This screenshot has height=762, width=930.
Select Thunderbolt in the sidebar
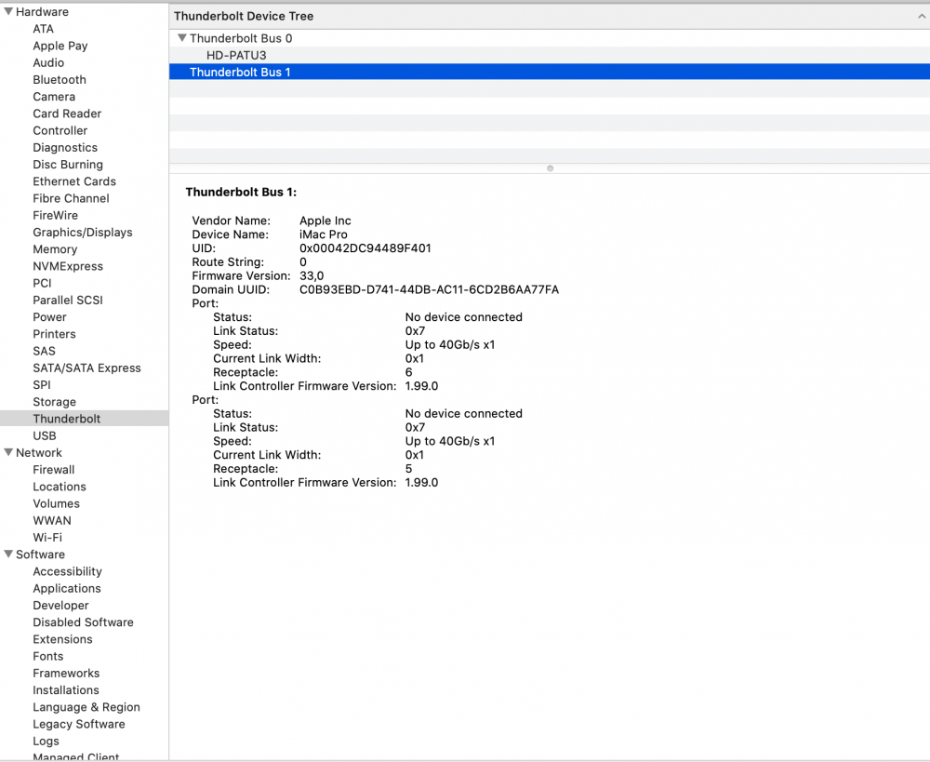pyautogui.click(x=85, y=419)
